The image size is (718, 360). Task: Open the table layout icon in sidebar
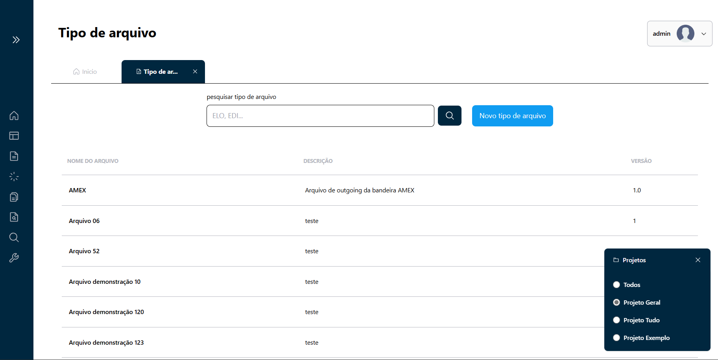[x=14, y=136]
